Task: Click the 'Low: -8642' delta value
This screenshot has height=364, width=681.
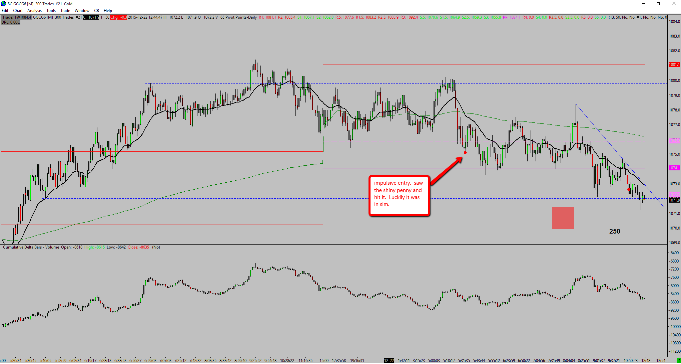Action: click(x=116, y=247)
